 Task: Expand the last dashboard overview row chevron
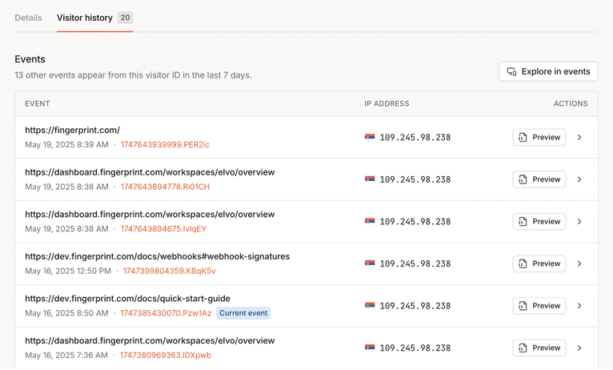coord(579,348)
